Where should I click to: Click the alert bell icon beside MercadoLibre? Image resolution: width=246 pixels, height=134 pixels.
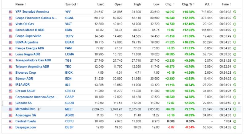pyautogui.click(x=39, y=109)
